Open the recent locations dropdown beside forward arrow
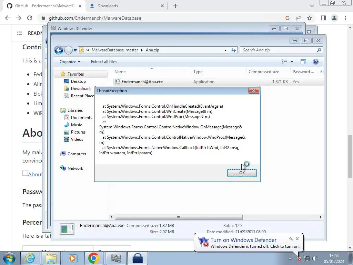 pyautogui.click(x=75, y=50)
